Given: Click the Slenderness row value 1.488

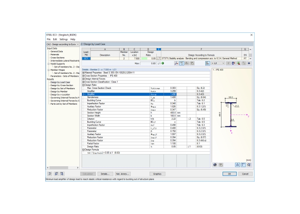Looking at the screenshot, I should pyautogui.click(x=170, y=97).
